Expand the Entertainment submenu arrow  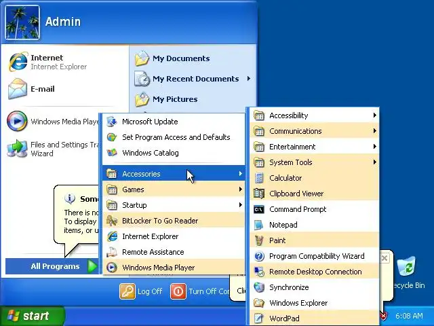[x=374, y=147]
